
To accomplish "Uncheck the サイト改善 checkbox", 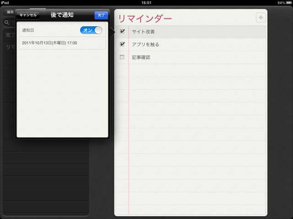I will (122, 31).
